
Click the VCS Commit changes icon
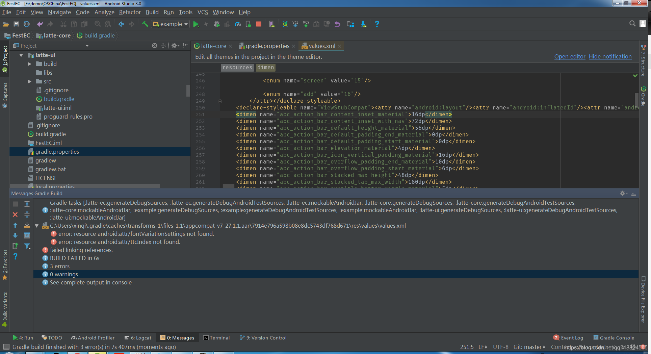coord(306,24)
